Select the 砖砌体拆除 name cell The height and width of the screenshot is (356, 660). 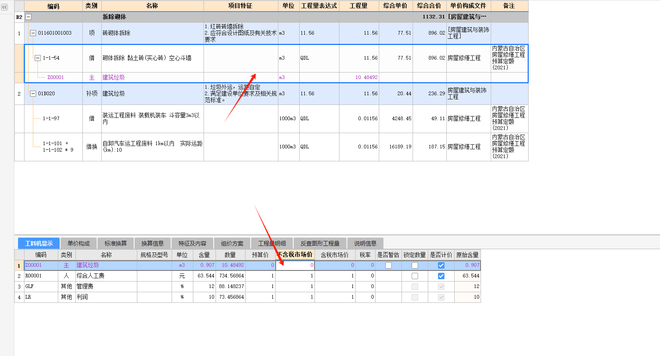[153, 33]
